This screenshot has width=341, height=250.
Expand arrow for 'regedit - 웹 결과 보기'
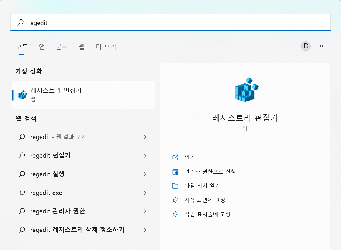(145, 137)
